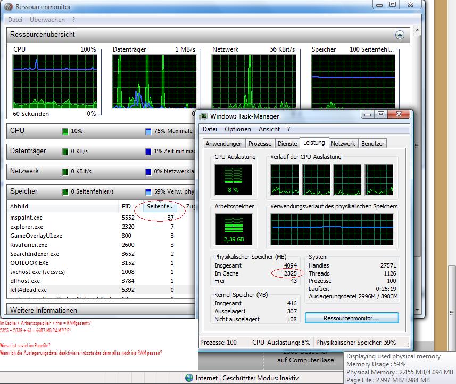456x384 pixels.
Task: Expand the Datenträger section bar
Action: [x=101, y=151]
